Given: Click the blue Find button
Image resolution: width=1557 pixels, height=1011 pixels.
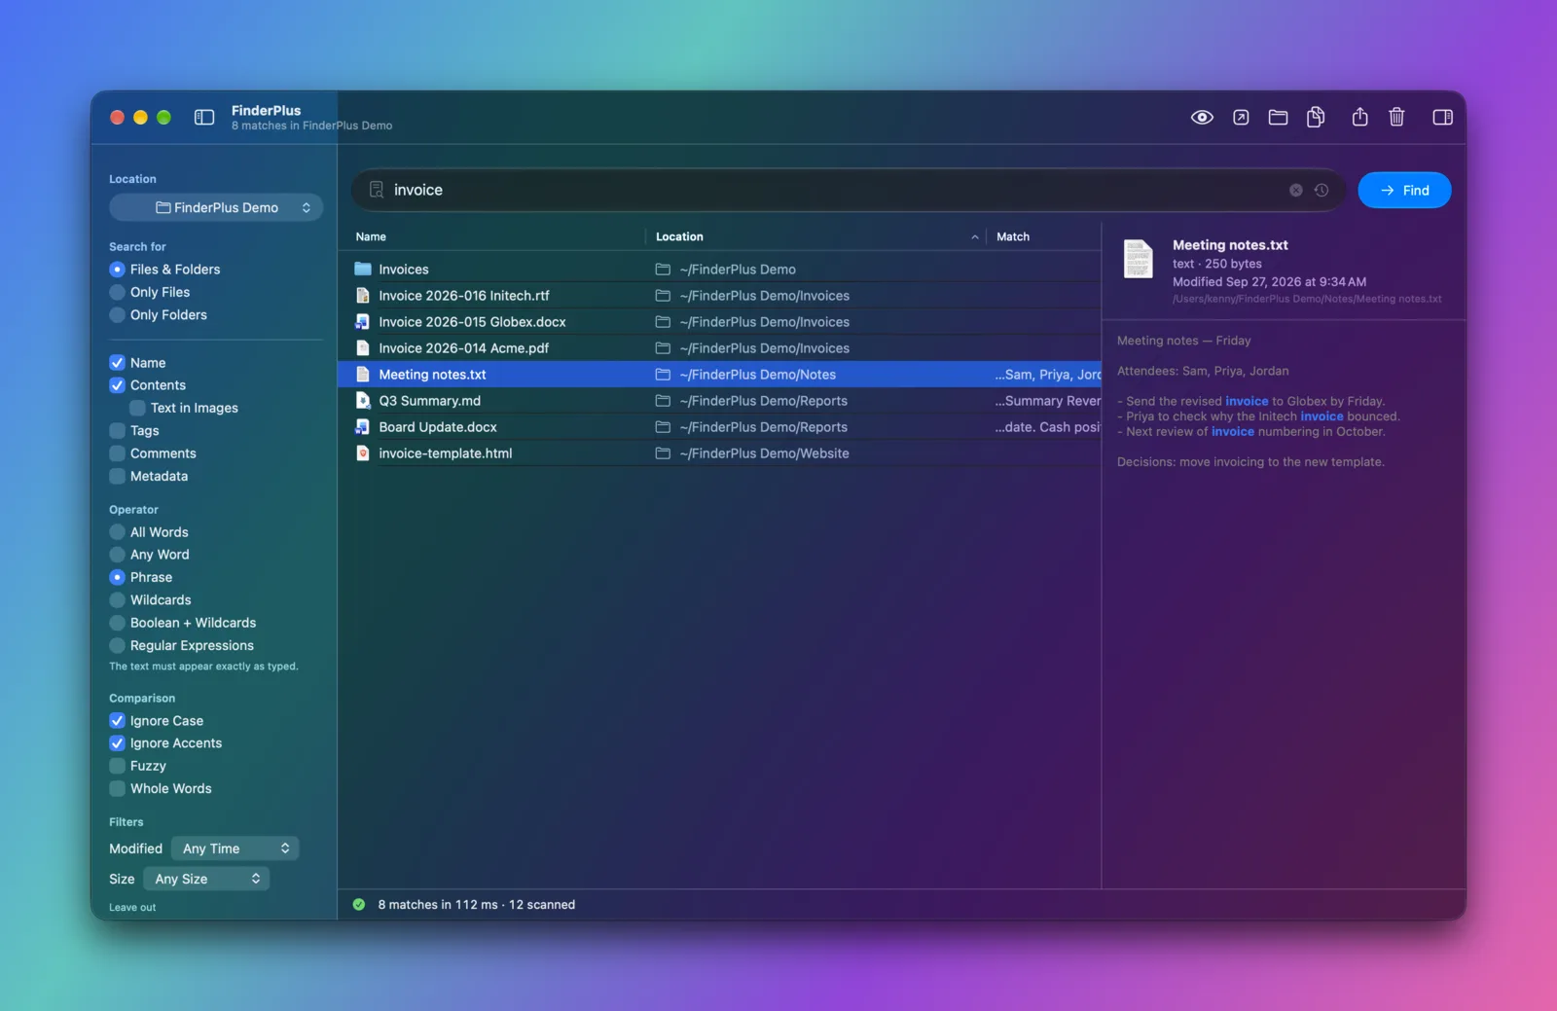Looking at the screenshot, I should click(1404, 191).
